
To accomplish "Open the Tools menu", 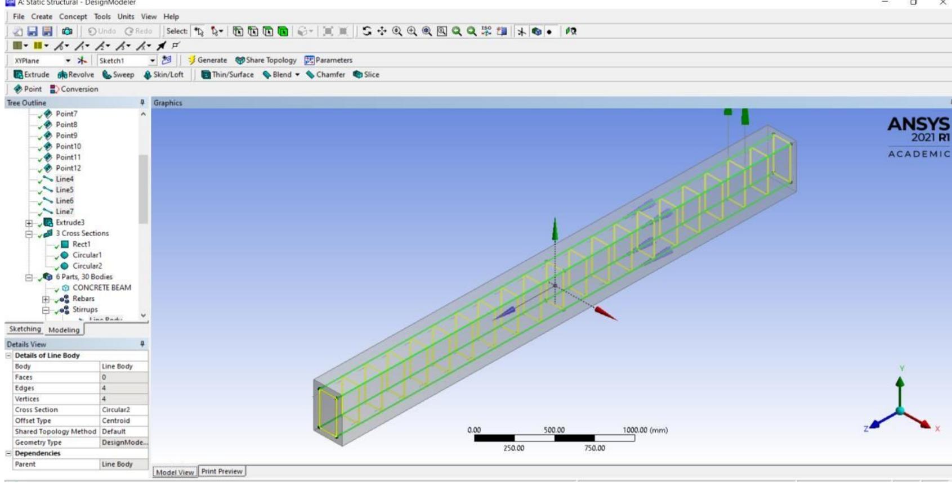I will point(102,16).
